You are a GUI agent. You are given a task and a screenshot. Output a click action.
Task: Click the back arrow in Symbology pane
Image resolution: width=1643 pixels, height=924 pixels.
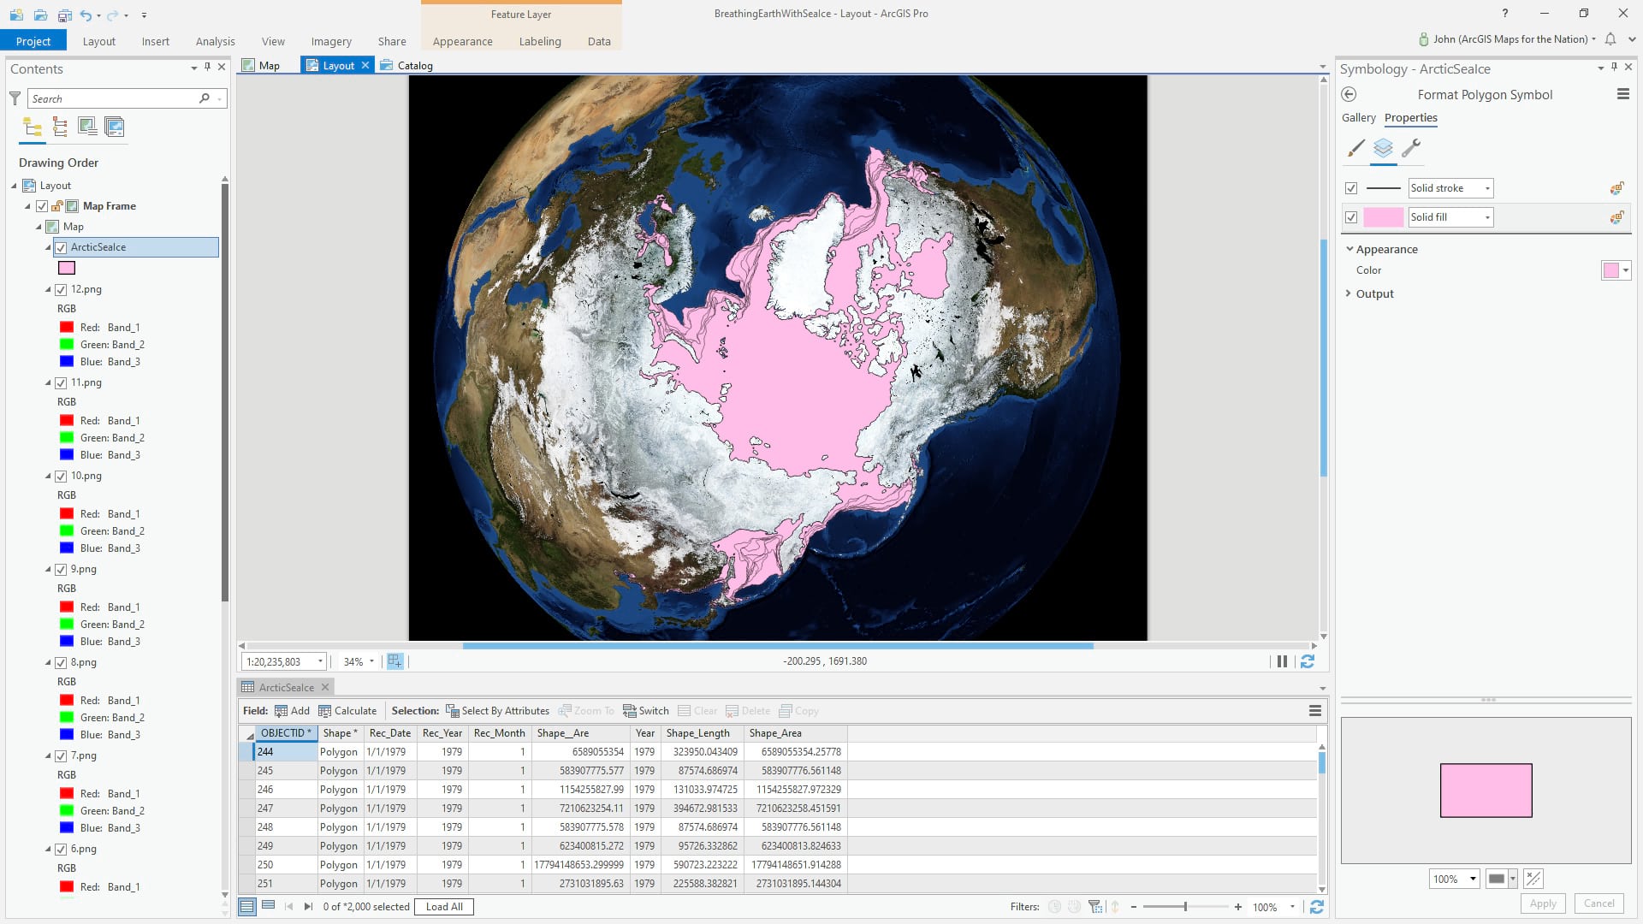tap(1349, 95)
